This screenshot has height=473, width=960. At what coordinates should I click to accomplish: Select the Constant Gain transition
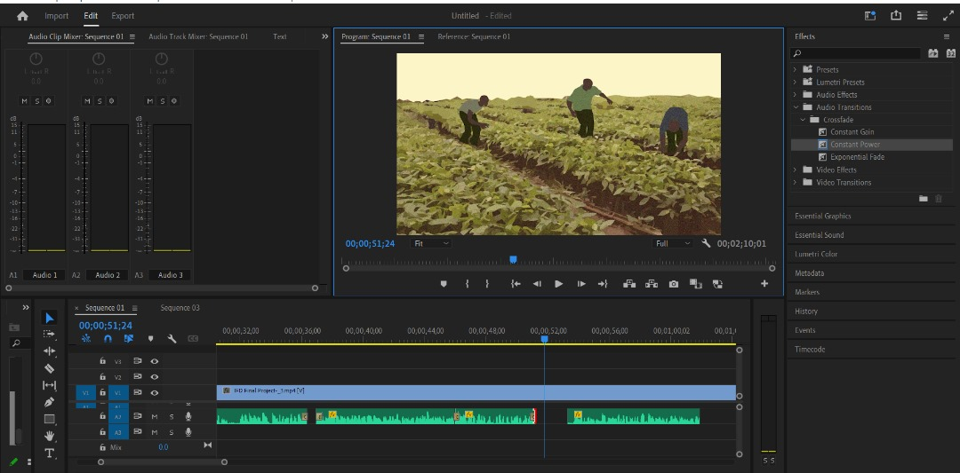[852, 132]
